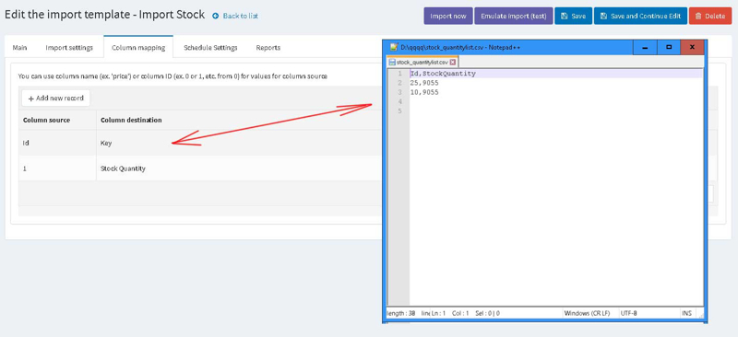Image resolution: width=738 pixels, height=337 pixels.
Task: Click the Back to list arrow icon
Action: 216,16
